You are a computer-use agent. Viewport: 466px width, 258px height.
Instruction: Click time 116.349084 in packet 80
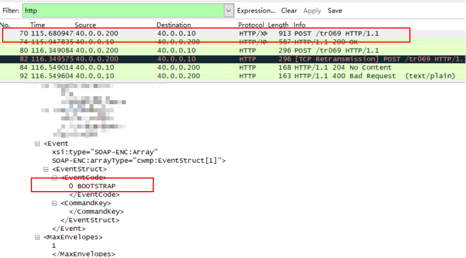[x=52, y=50]
